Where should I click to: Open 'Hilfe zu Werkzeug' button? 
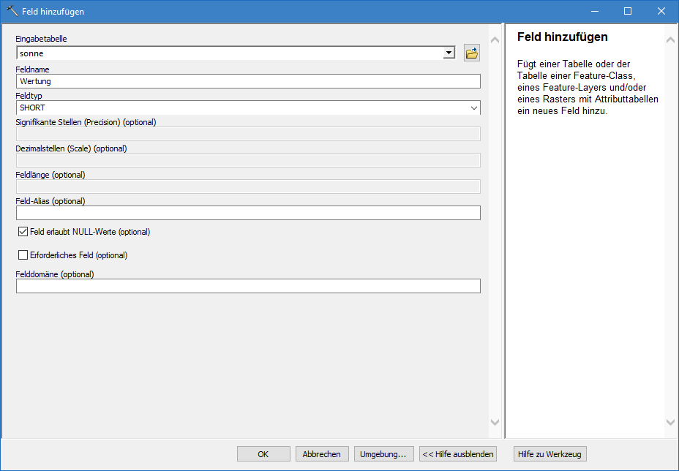(549, 454)
